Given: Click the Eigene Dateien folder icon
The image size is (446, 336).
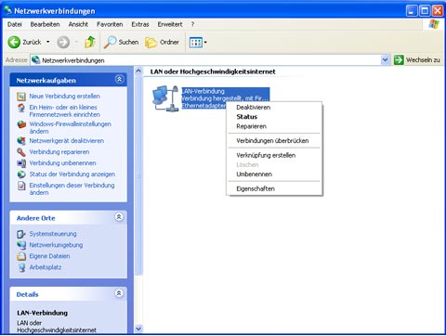Looking at the screenshot, I should 21,256.
